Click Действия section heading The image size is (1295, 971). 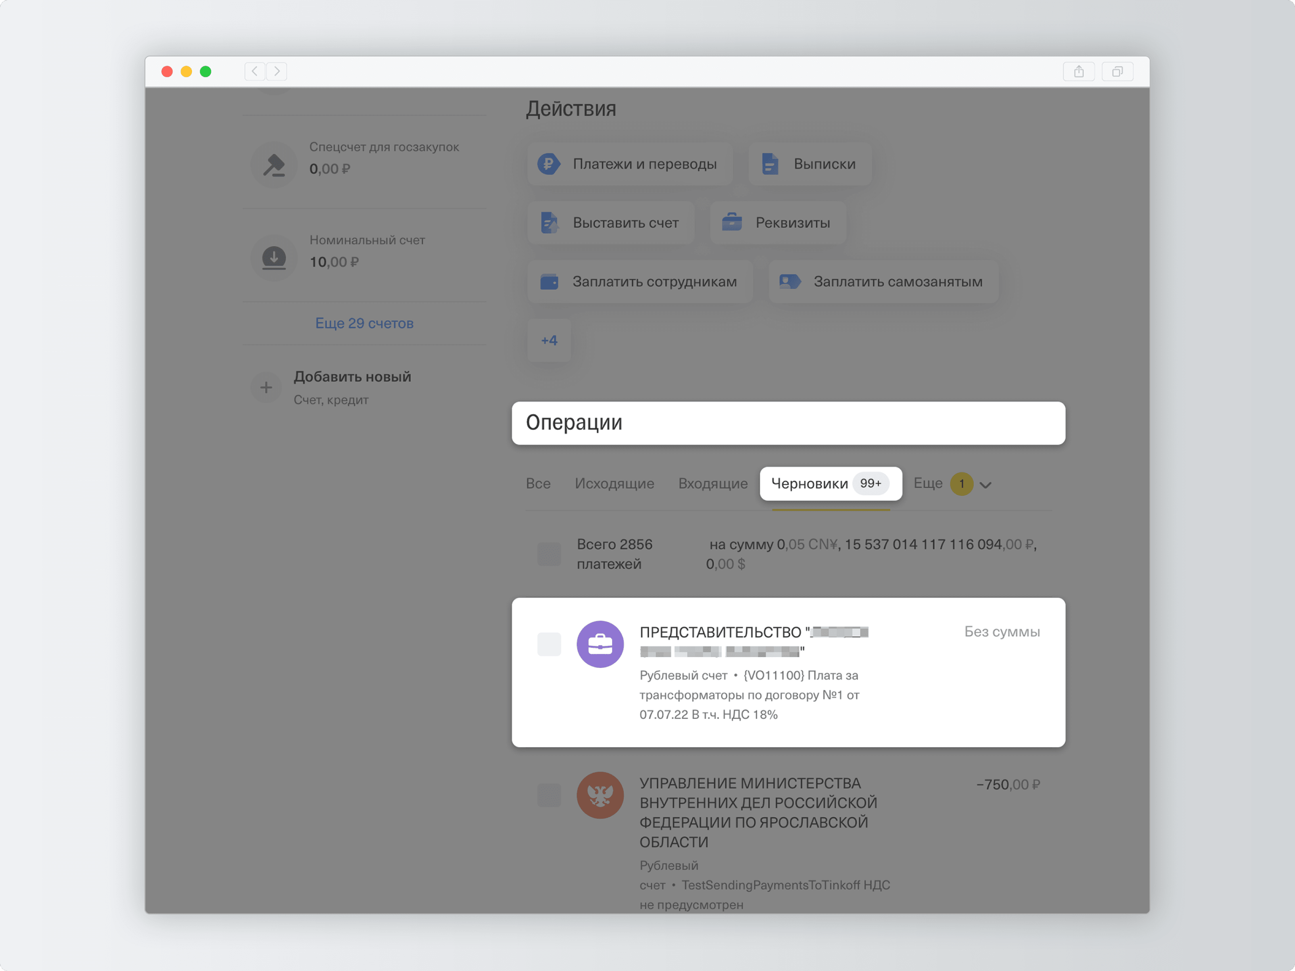pyautogui.click(x=571, y=109)
